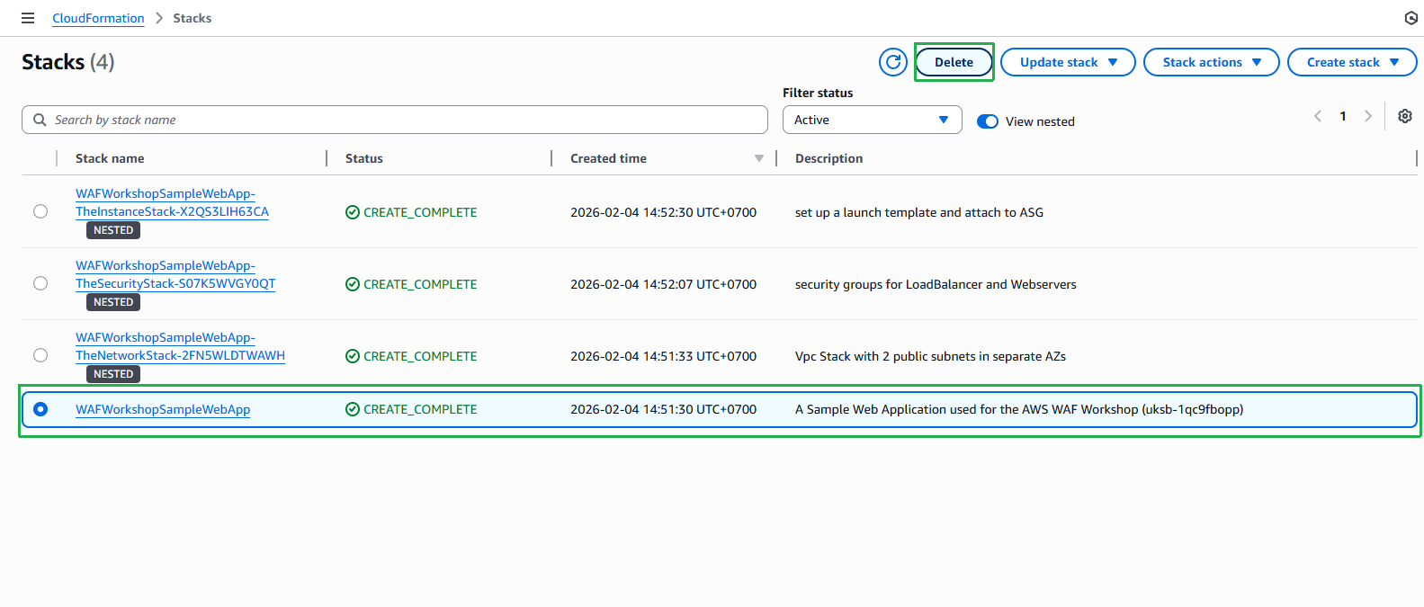1424x607 pixels.
Task: Click the 14:51:30 created time cell
Action: coord(663,409)
